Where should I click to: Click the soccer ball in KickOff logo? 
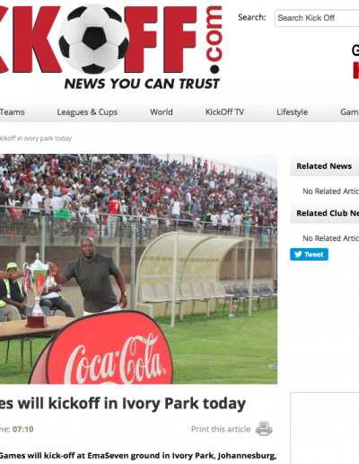pos(94,39)
